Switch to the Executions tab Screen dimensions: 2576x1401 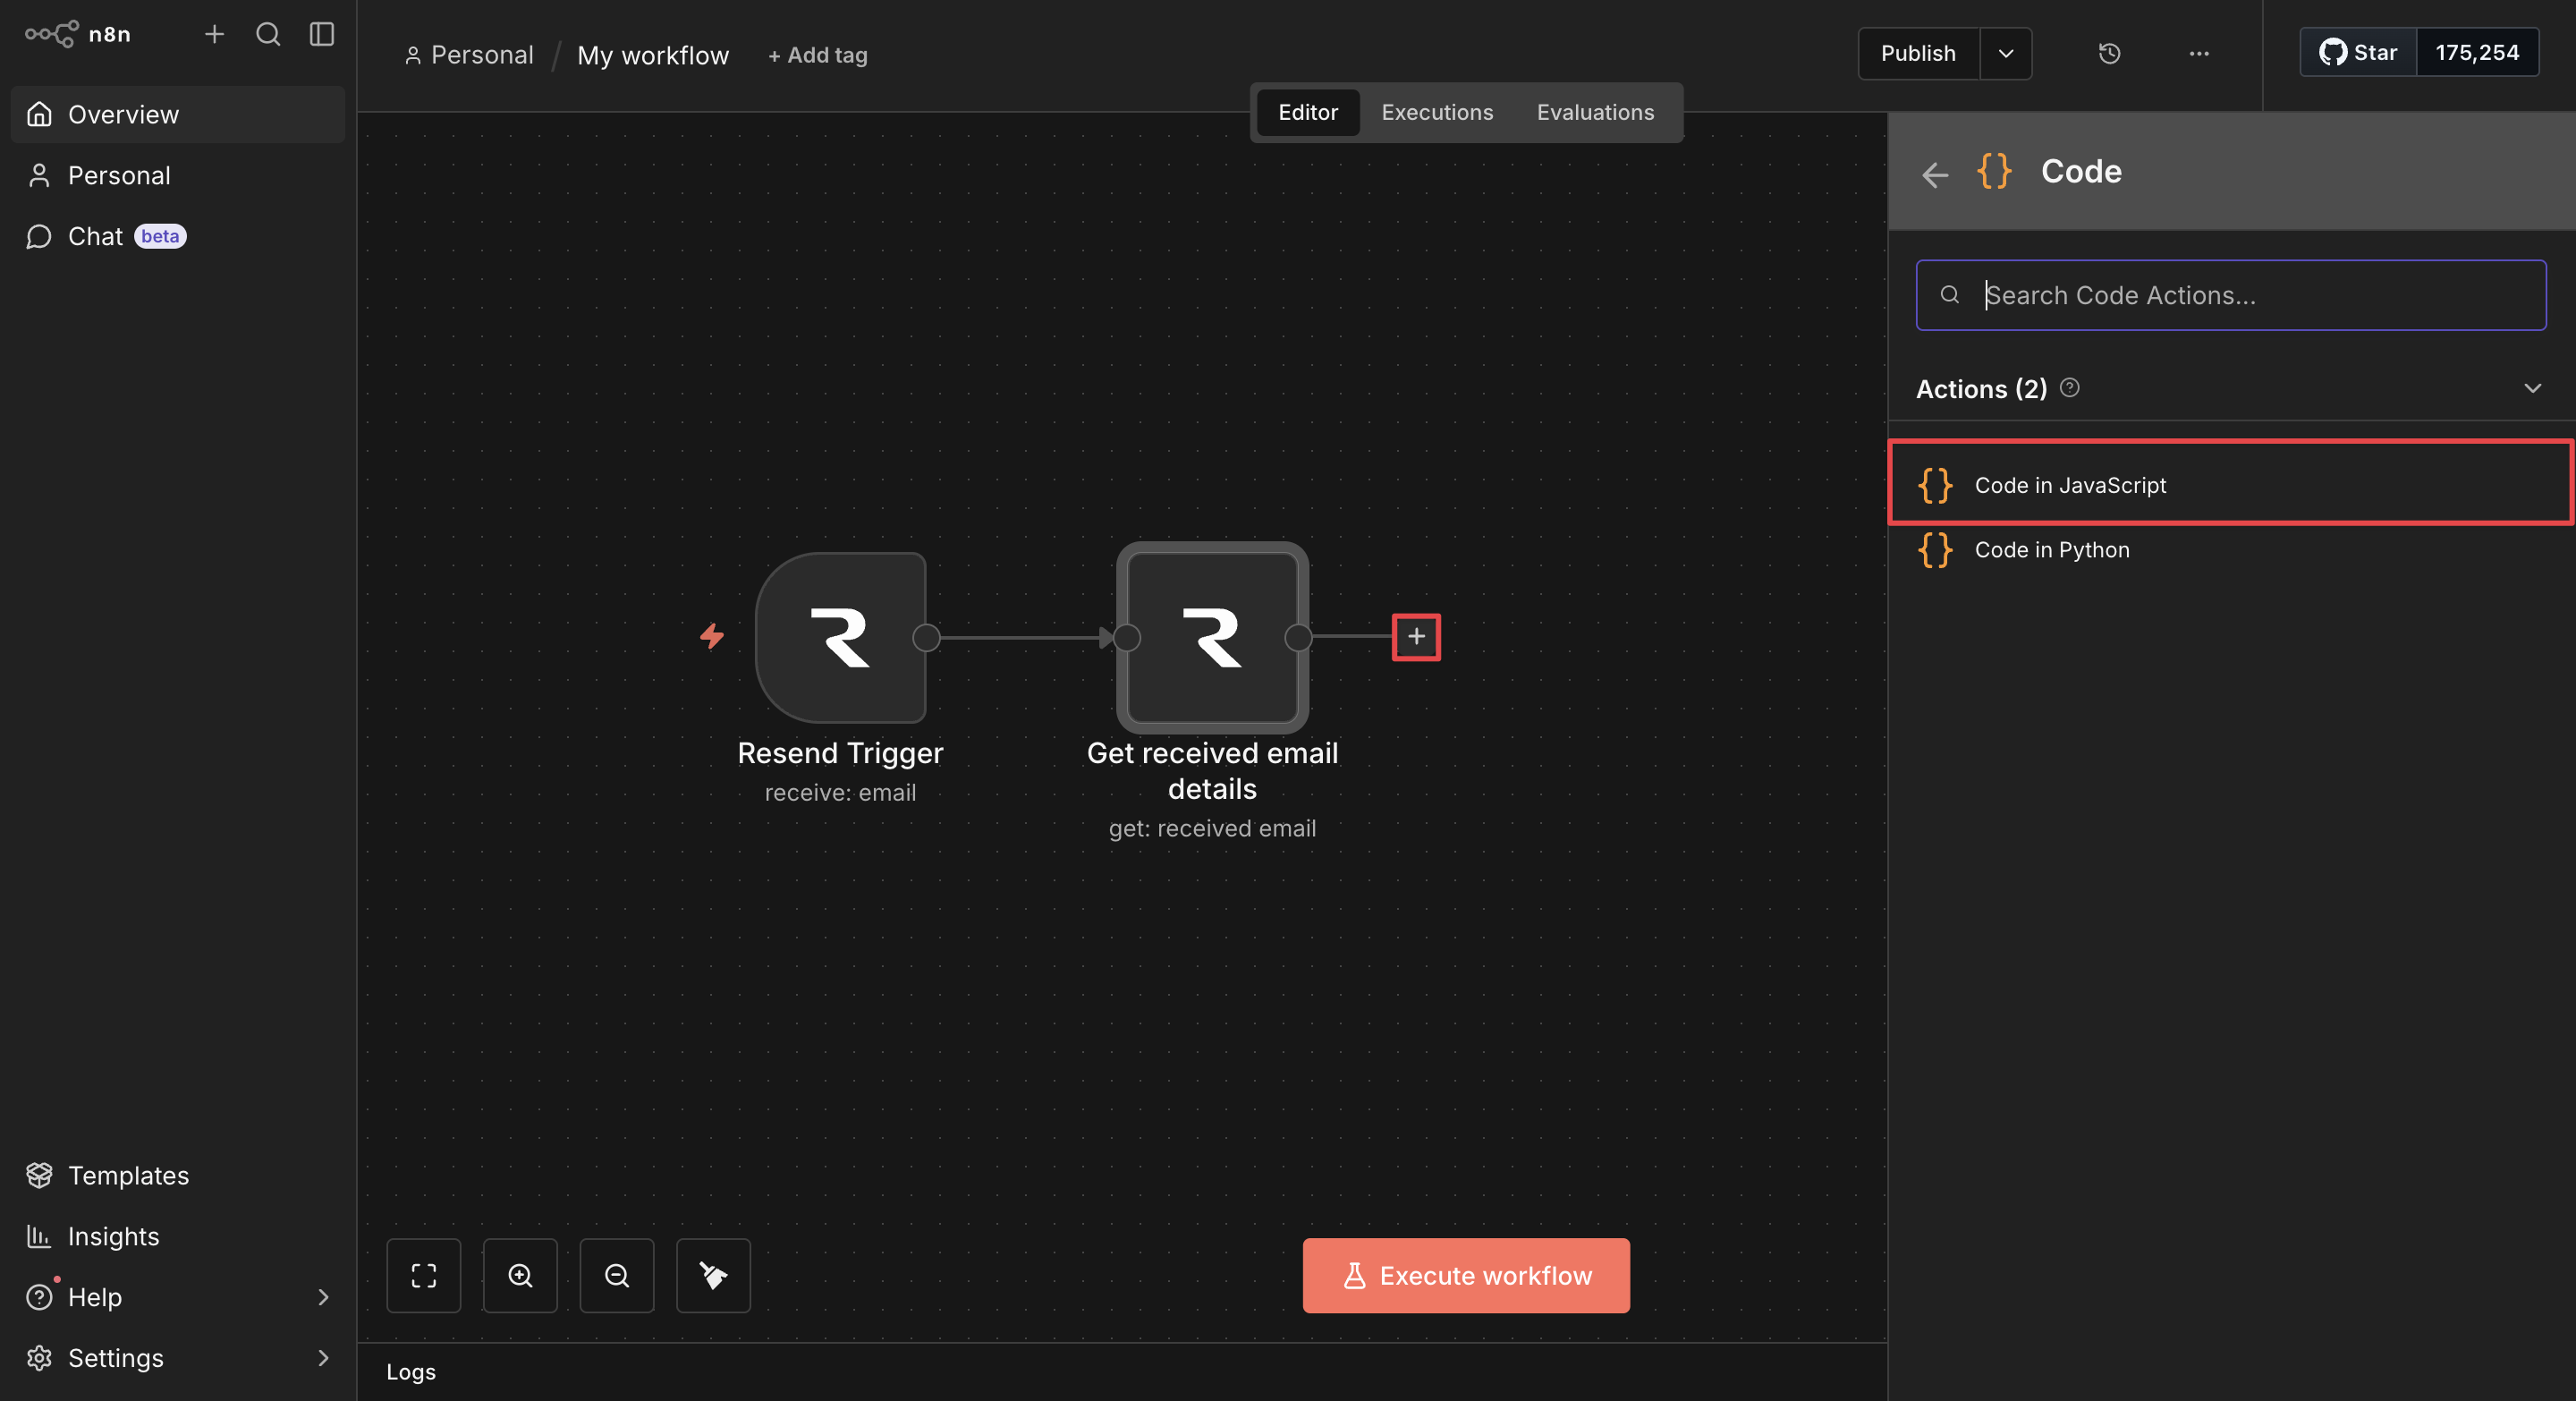pyautogui.click(x=1436, y=112)
